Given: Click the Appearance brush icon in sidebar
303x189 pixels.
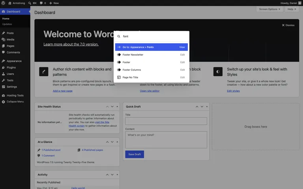Looking at the screenshot, I should [x=3, y=61].
